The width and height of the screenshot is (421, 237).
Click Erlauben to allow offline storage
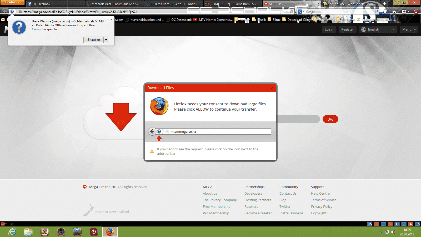(x=94, y=40)
